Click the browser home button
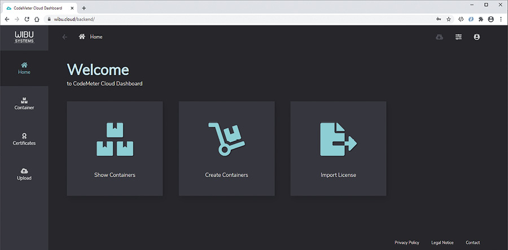This screenshot has width=508, height=250. pos(37,19)
